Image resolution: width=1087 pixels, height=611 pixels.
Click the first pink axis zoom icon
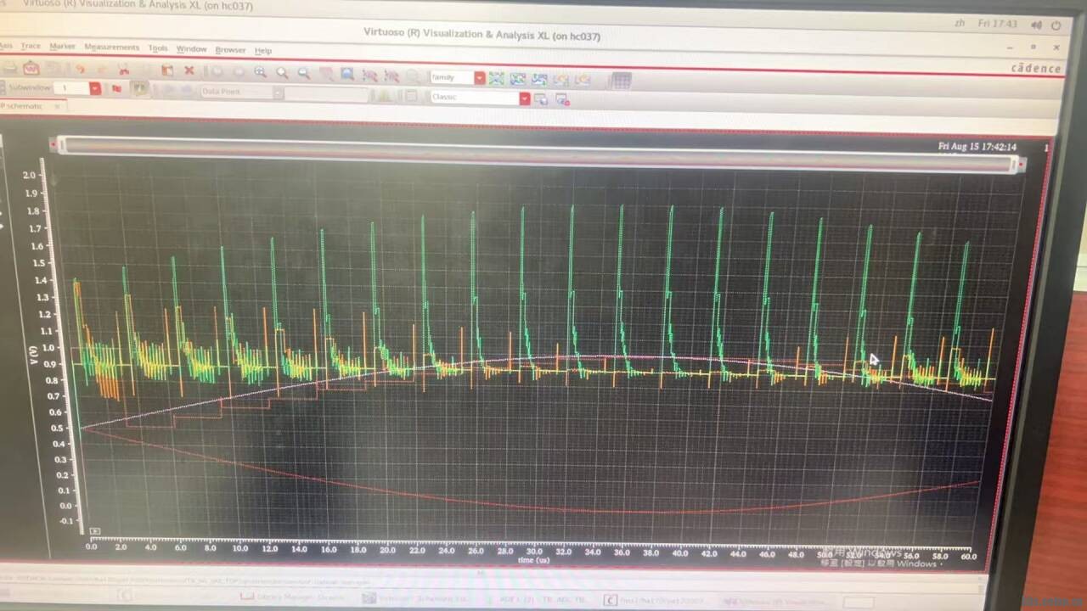pyautogui.click(x=369, y=76)
